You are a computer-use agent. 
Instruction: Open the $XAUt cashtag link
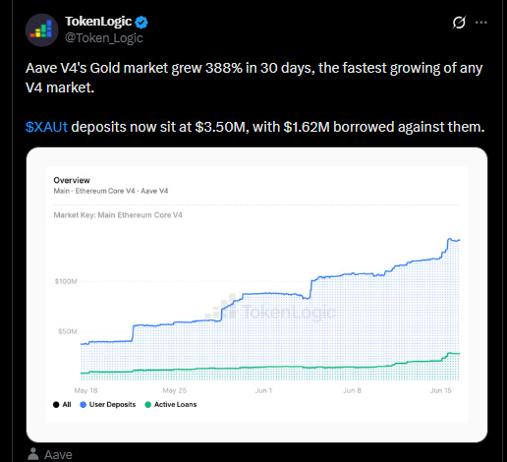pos(46,127)
